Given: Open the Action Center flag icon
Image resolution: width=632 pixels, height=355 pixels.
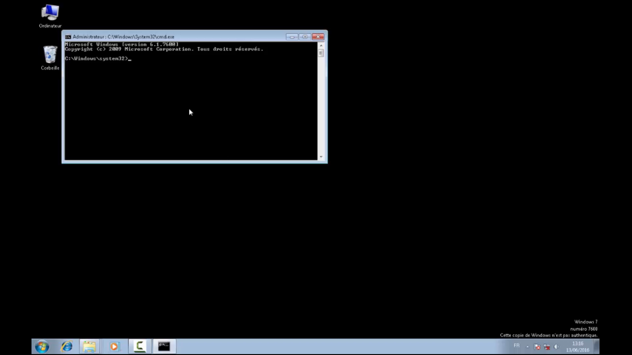Looking at the screenshot, I should [x=537, y=346].
